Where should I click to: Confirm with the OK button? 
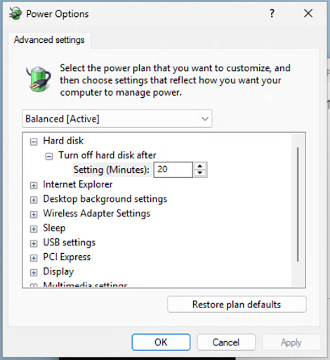[161, 342]
